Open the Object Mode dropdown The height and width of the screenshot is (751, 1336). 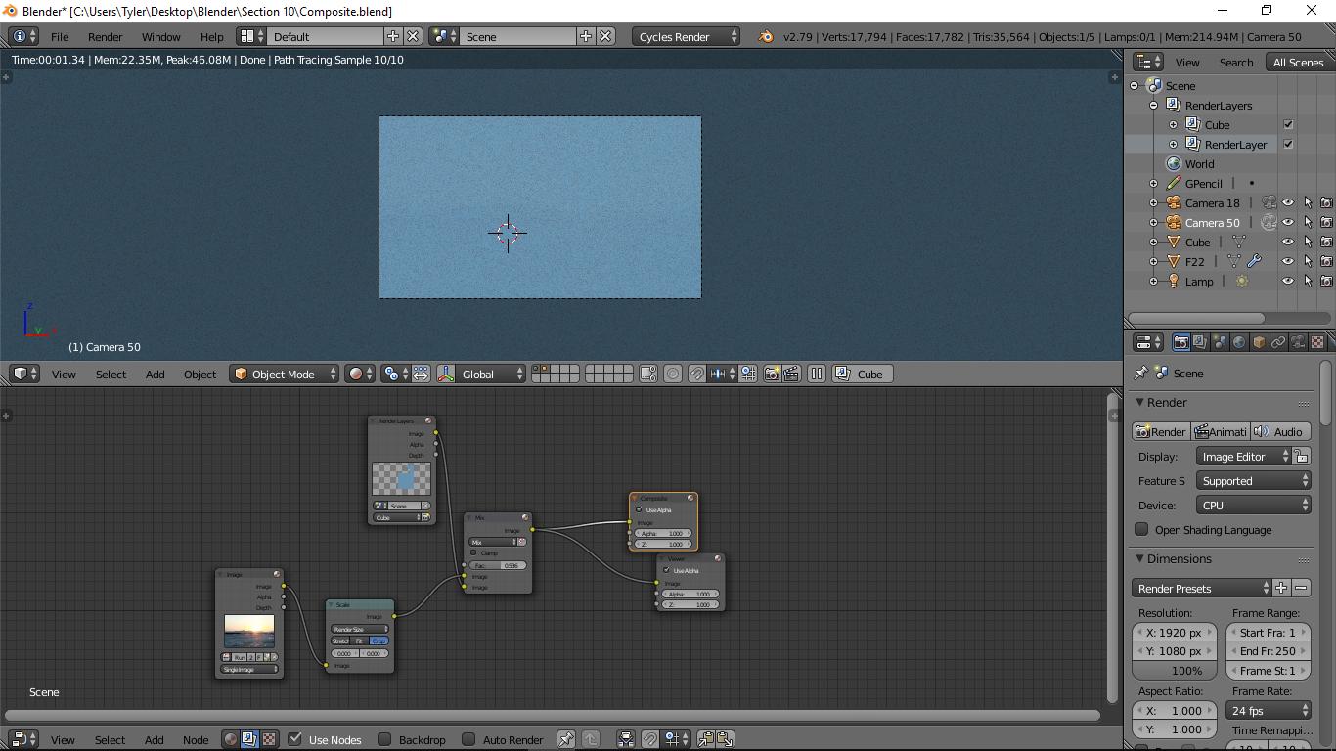284,374
